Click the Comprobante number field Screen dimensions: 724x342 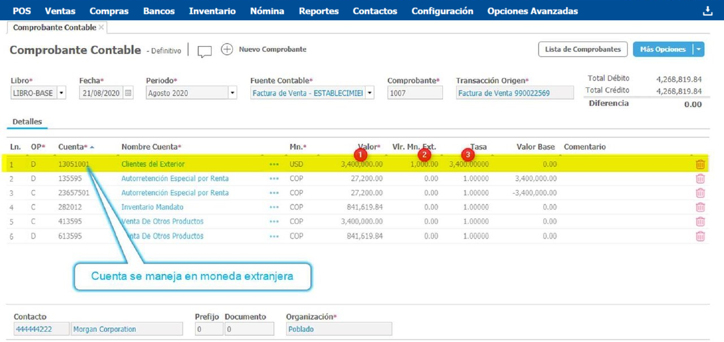pos(414,93)
